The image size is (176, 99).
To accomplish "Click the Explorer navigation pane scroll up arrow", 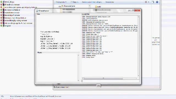I will point(90,6).
